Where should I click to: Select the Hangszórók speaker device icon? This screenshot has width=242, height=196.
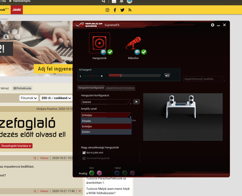click(x=99, y=43)
